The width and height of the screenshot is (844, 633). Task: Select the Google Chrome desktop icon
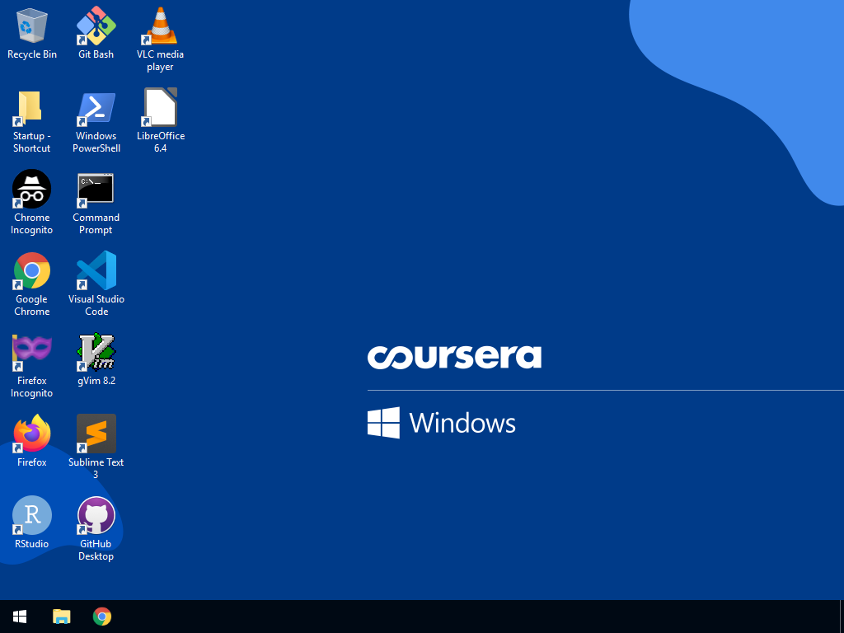(32, 270)
